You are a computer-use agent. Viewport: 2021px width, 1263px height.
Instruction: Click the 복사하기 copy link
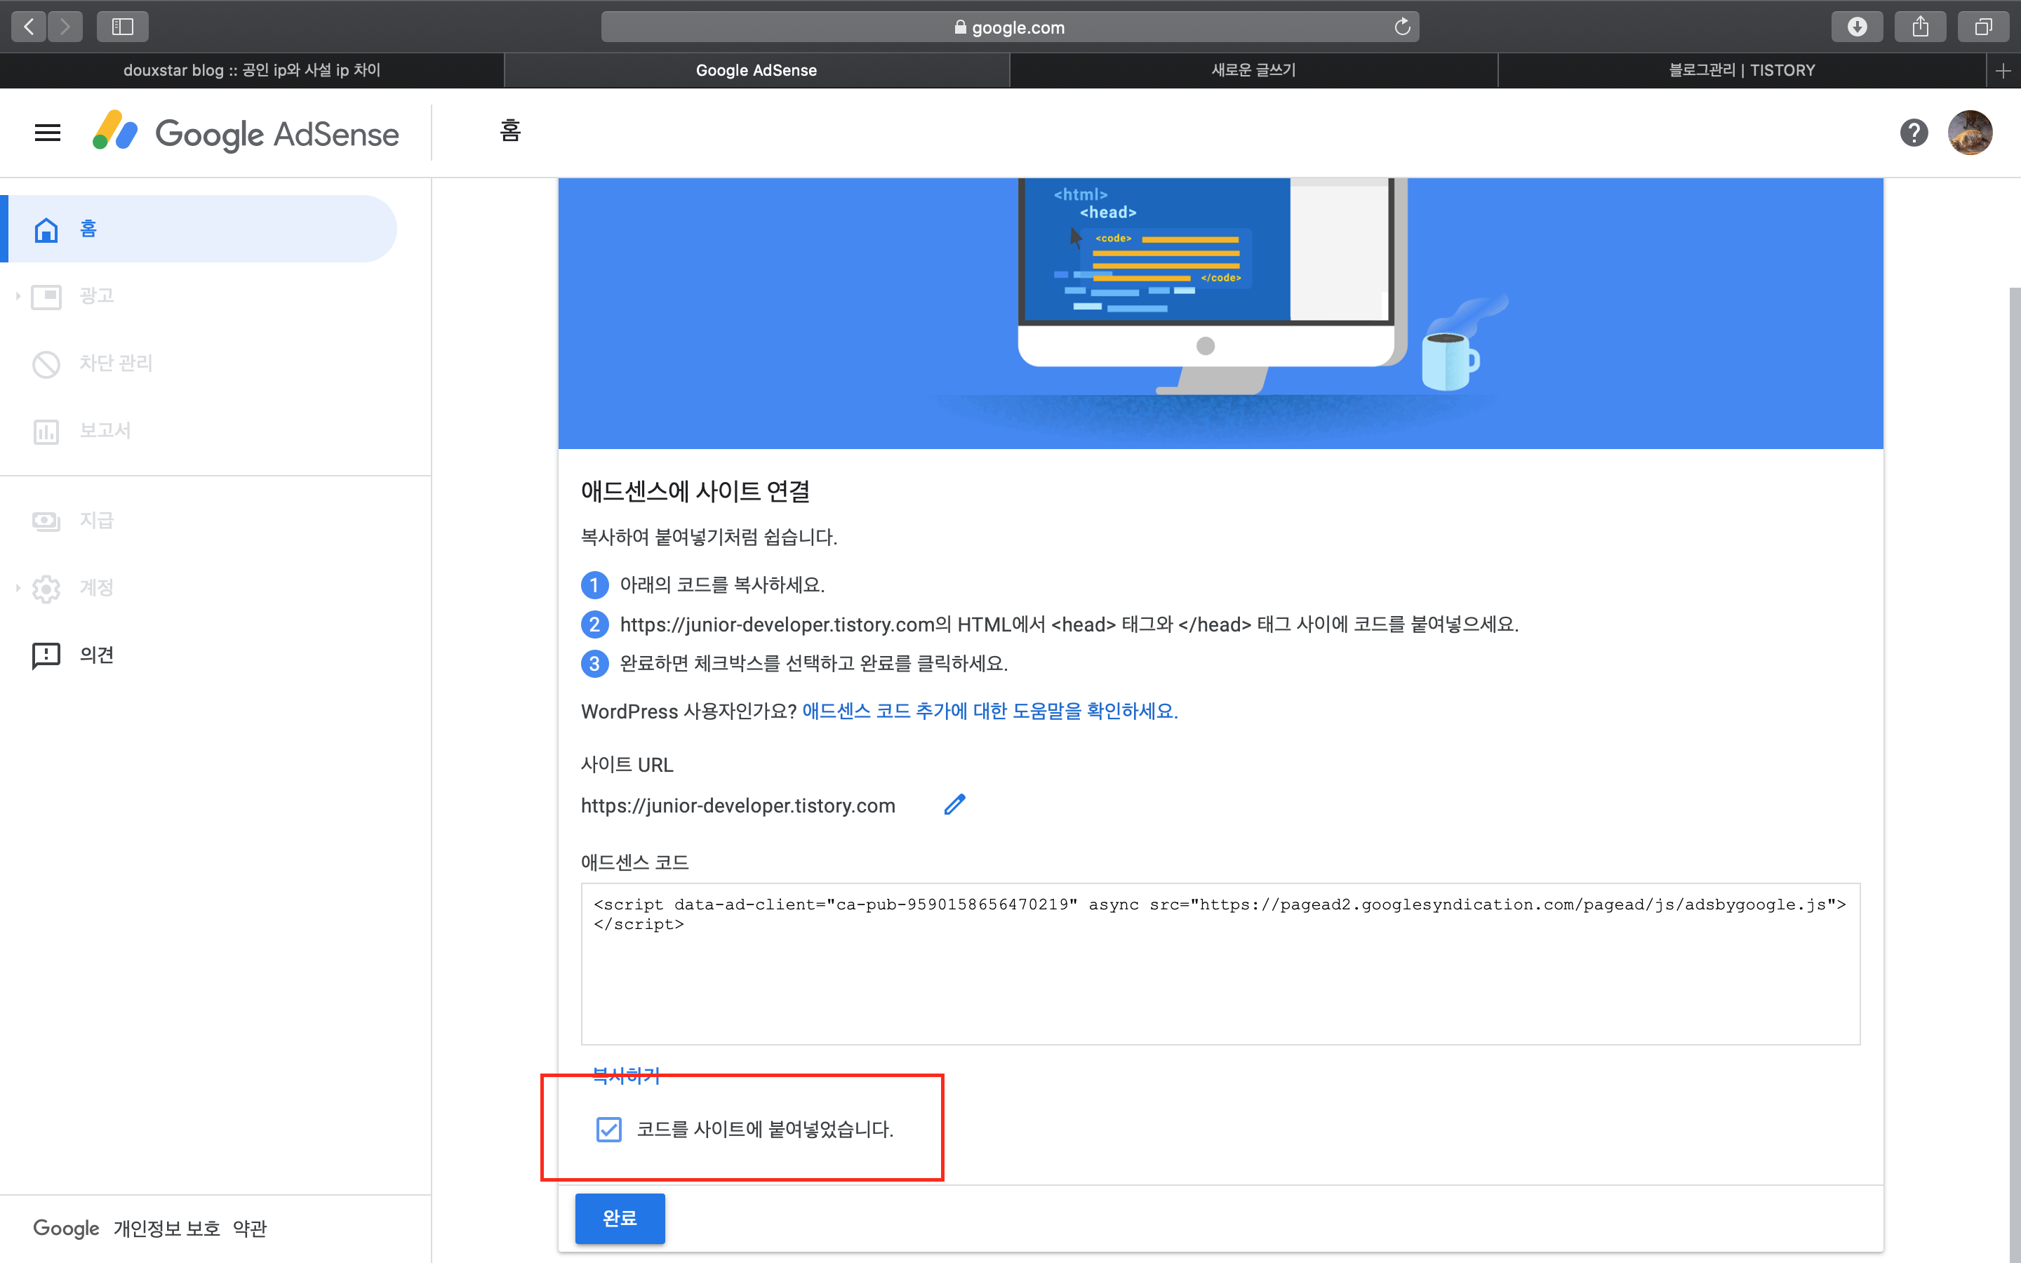tap(625, 1075)
